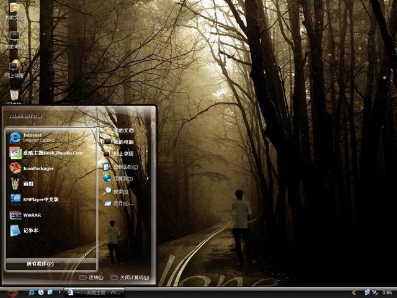The height and width of the screenshot is (298, 397).
Task: Expand the quick launch overflow chevron
Action: click(x=60, y=292)
